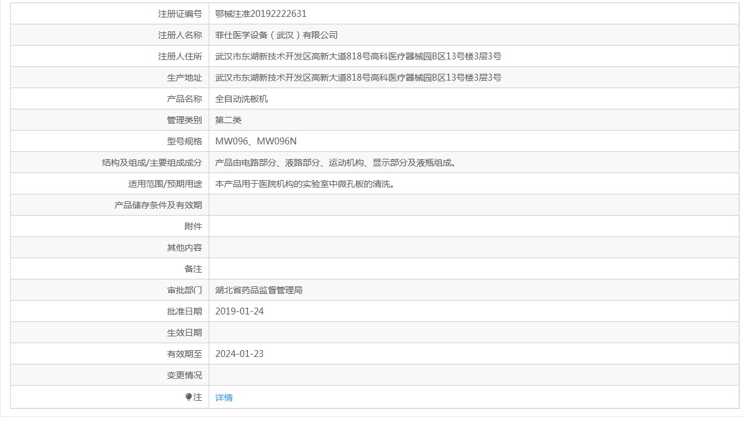Select intended use text 本产品用于医院机构的实验室
Image resolution: width=744 pixels, height=427 pixels.
(272, 184)
